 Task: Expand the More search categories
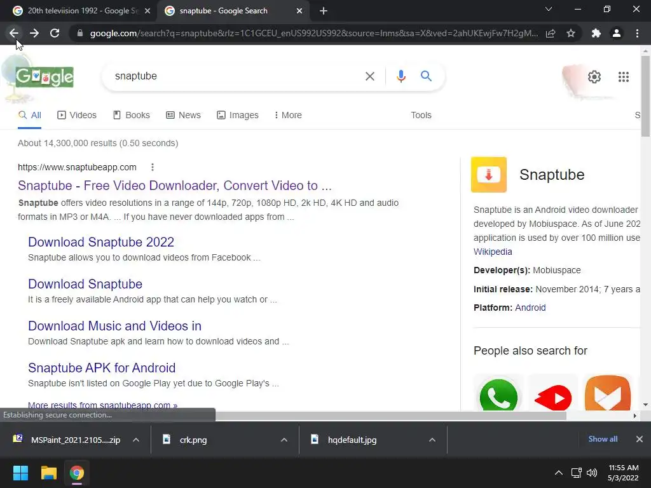click(x=288, y=116)
